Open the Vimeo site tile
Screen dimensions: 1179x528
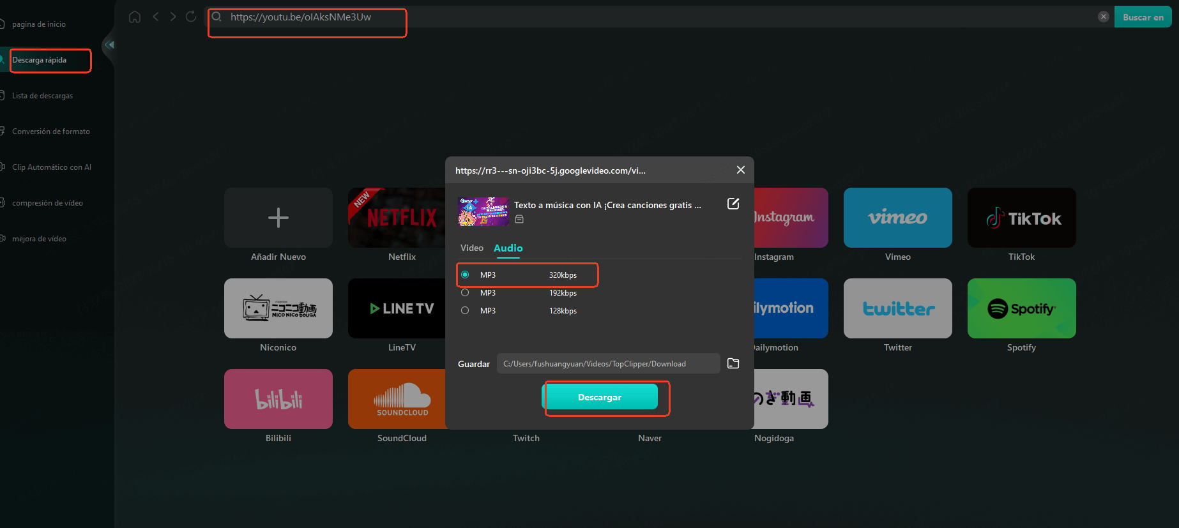pos(898,218)
